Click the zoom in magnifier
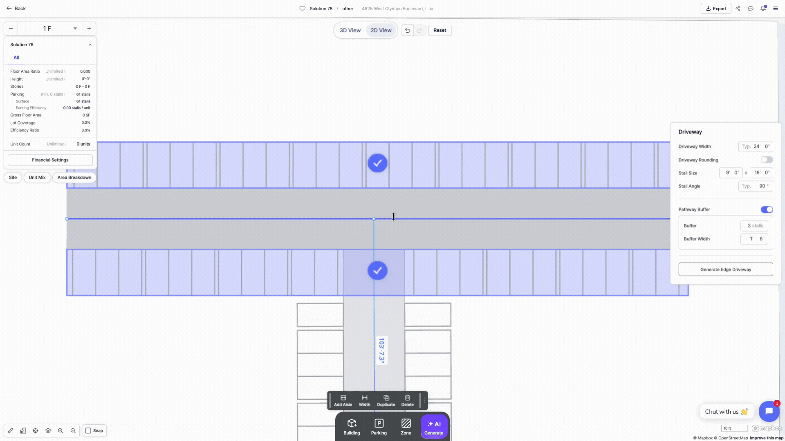This screenshot has height=441, width=785. [x=61, y=430]
